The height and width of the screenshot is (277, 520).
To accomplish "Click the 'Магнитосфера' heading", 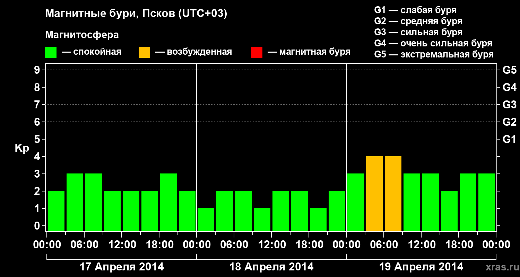I will [x=82, y=35].
